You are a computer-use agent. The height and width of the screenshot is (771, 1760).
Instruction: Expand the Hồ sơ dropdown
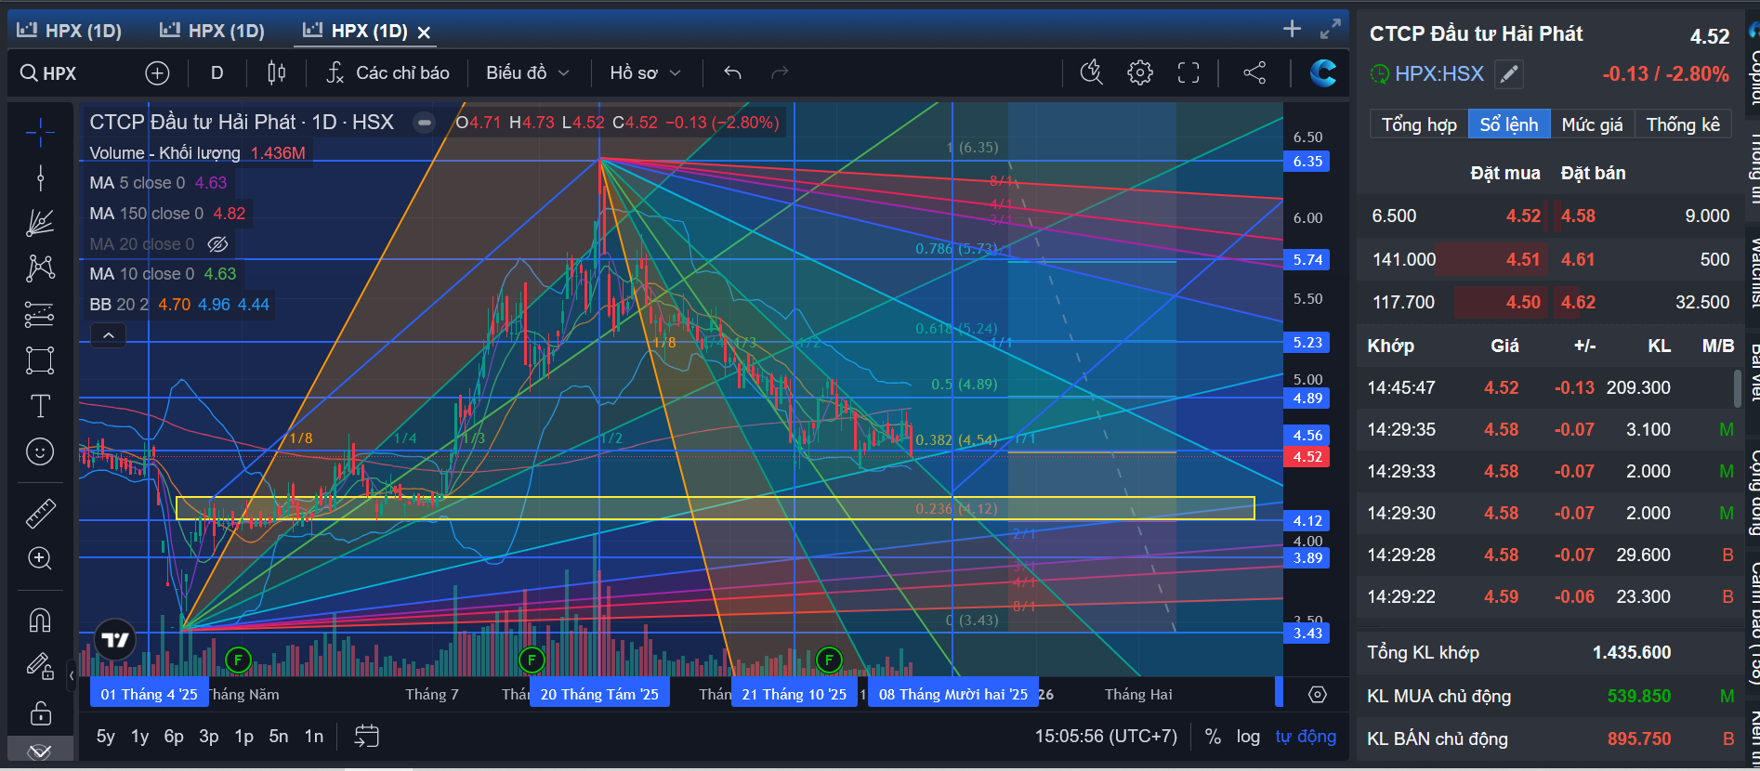[x=646, y=72]
